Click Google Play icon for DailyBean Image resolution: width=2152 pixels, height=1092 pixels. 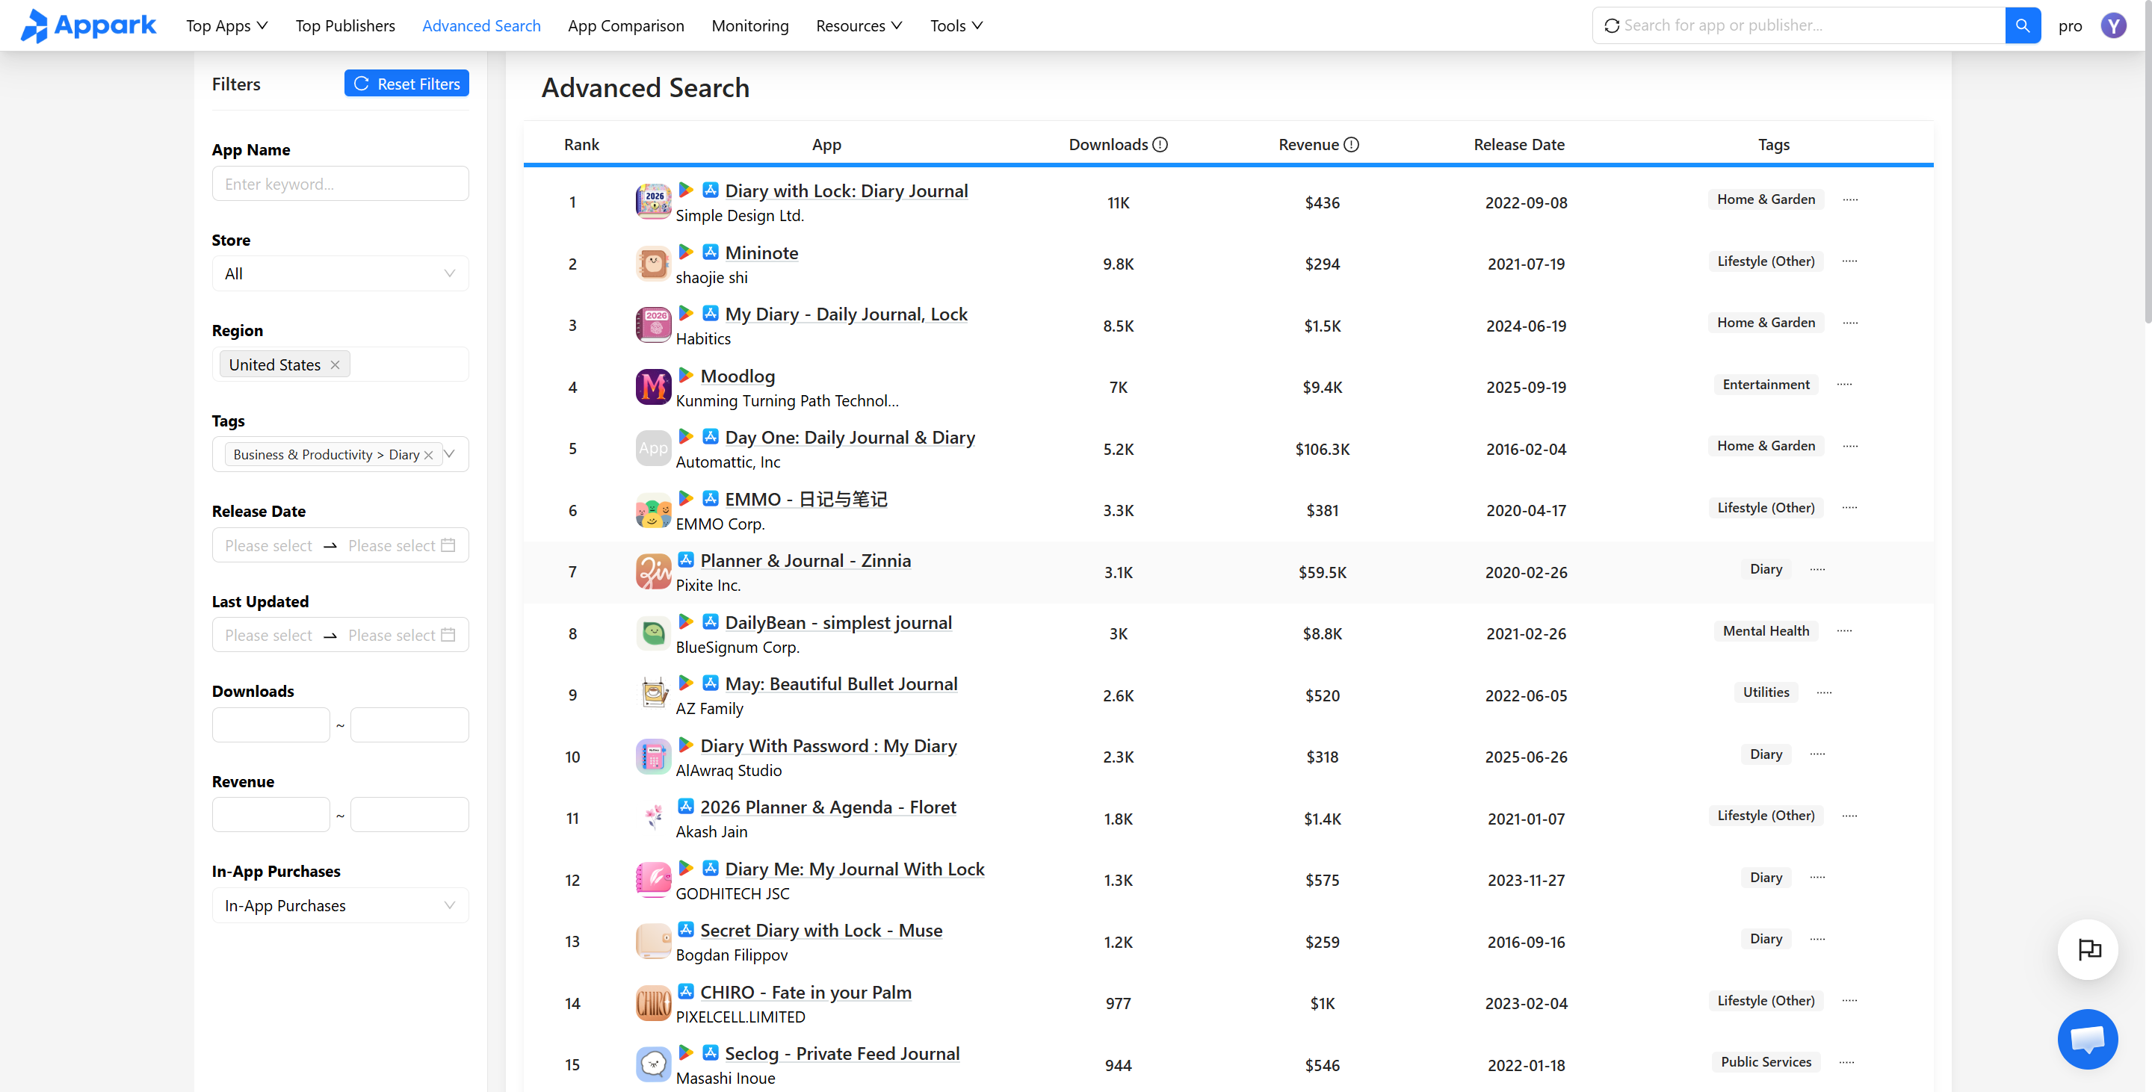tap(686, 621)
